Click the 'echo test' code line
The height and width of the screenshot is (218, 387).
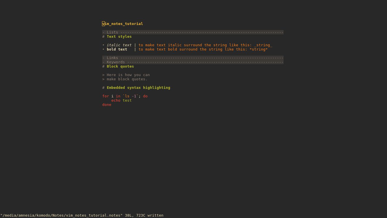click(122, 100)
